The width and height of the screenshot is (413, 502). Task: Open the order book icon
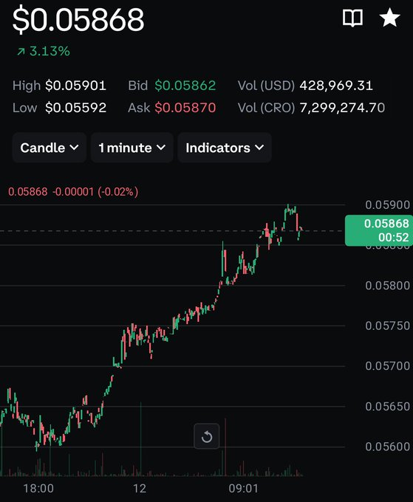coord(352,18)
